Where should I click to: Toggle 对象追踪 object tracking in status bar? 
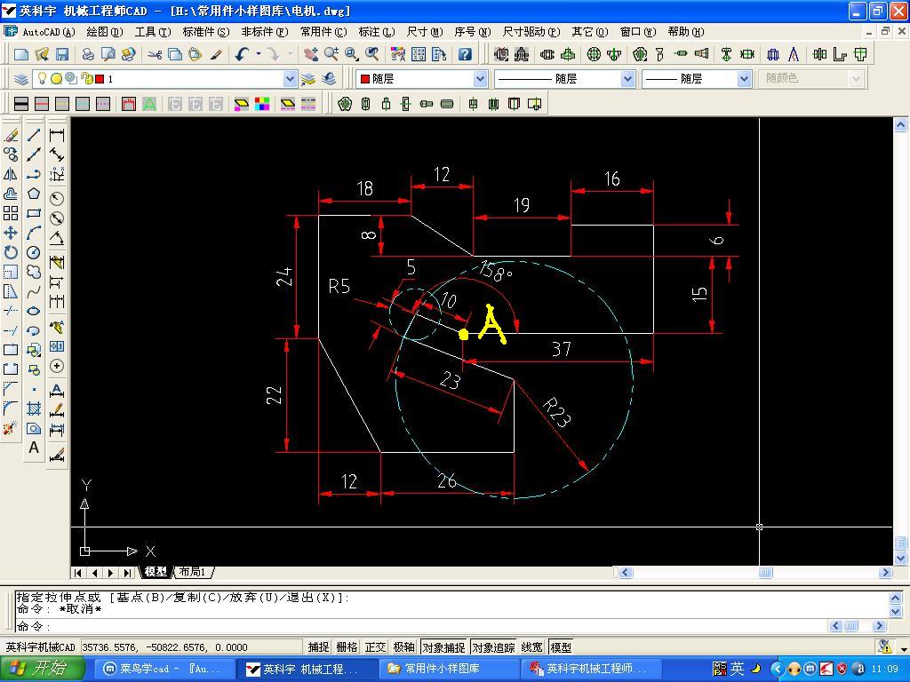(493, 646)
